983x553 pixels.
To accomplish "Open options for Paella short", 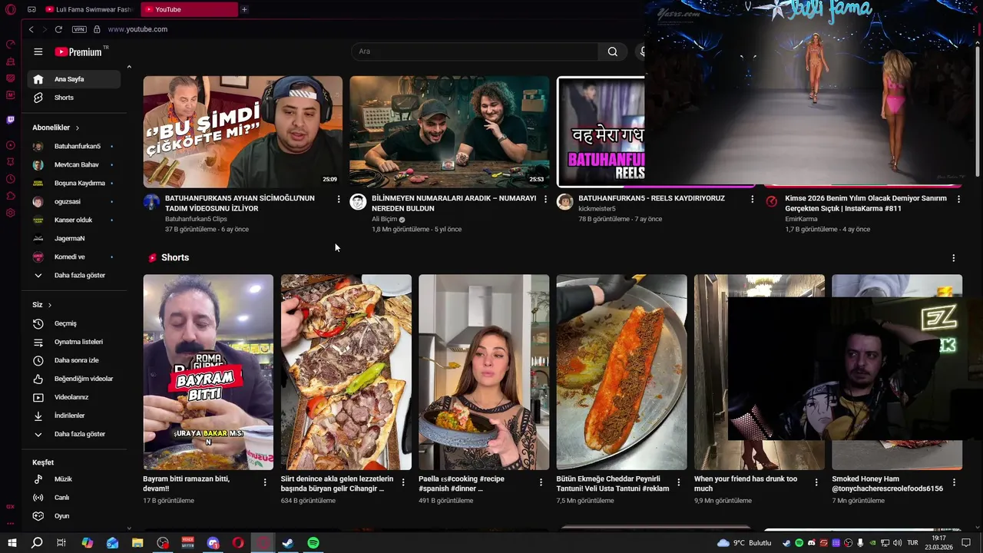I will tap(541, 482).
